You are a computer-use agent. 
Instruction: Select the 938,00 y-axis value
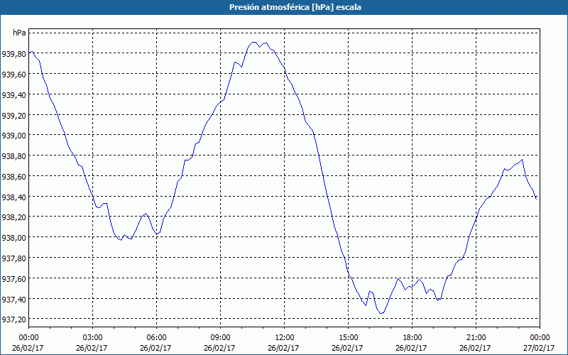point(13,238)
